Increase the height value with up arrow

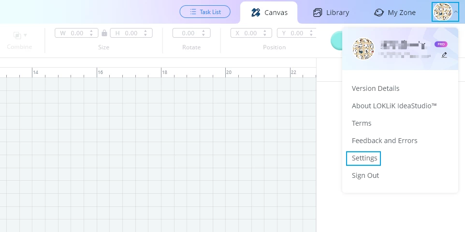pyautogui.click(x=145, y=31)
